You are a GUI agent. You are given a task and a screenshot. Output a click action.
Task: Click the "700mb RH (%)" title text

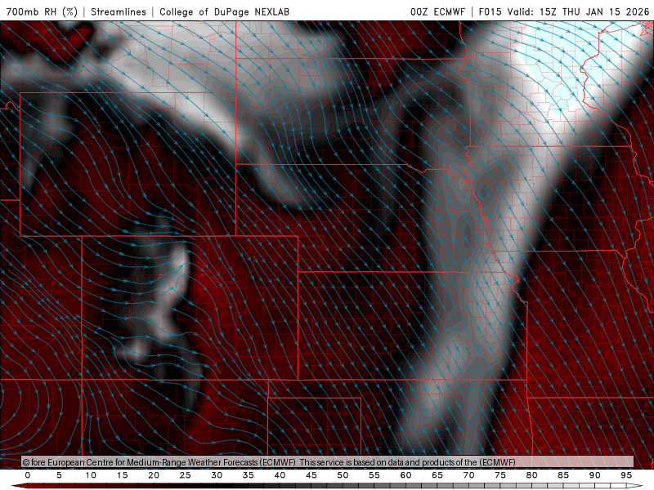tap(43, 11)
